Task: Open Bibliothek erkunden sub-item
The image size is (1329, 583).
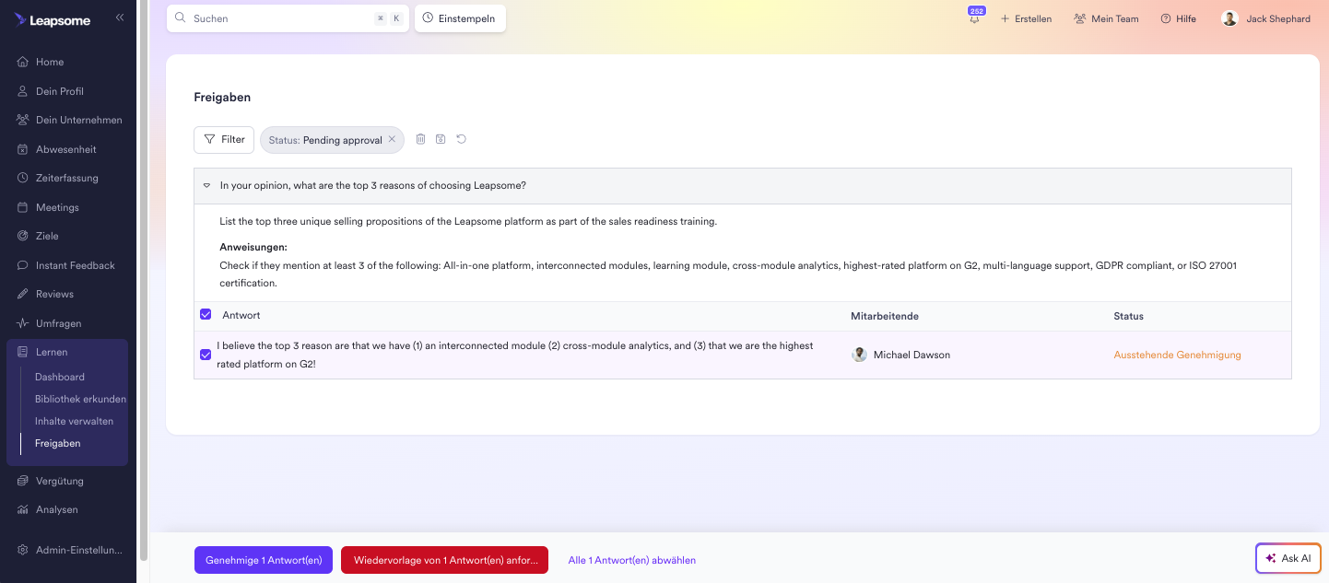Action: (80, 399)
